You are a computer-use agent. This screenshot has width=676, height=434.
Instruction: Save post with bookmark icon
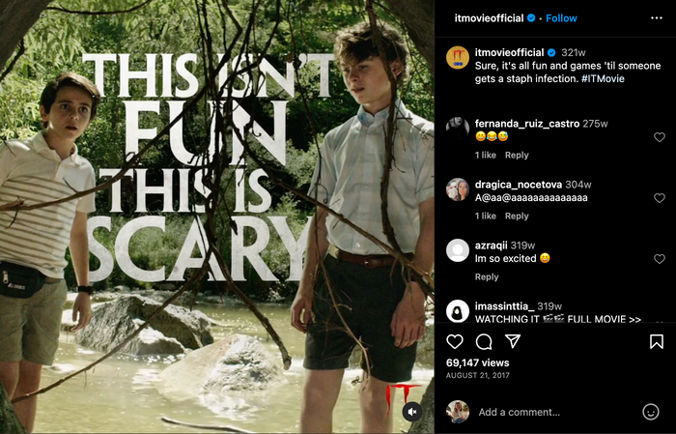click(x=656, y=341)
